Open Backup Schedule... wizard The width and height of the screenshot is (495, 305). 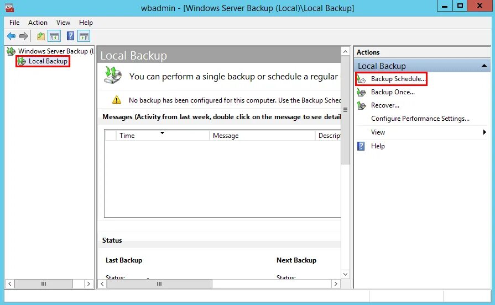pyautogui.click(x=398, y=79)
